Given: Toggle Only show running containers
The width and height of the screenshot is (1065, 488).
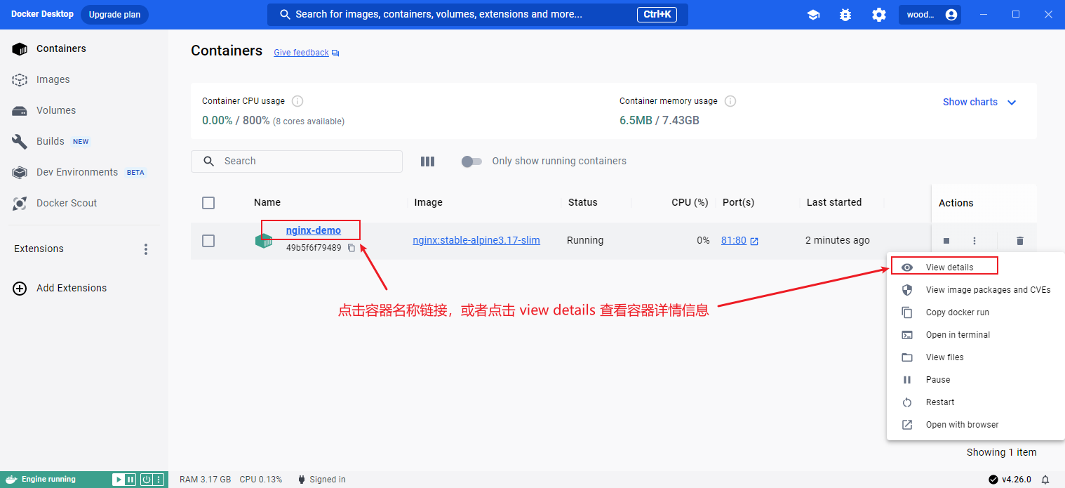Looking at the screenshot, I should coord(471,161).
